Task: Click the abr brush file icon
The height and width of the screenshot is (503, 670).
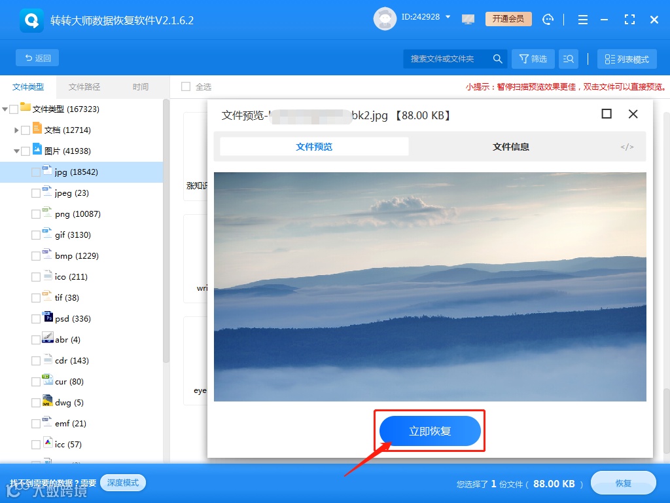Action: (47, 337)
